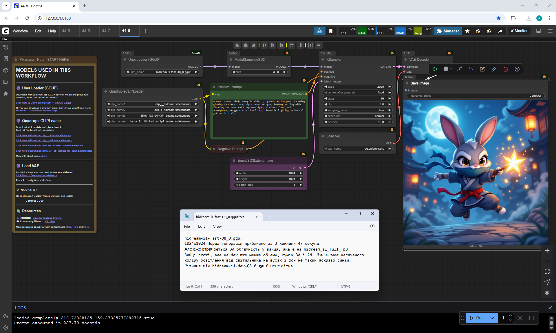Toggle dark theme moon icon

(6, 316)
